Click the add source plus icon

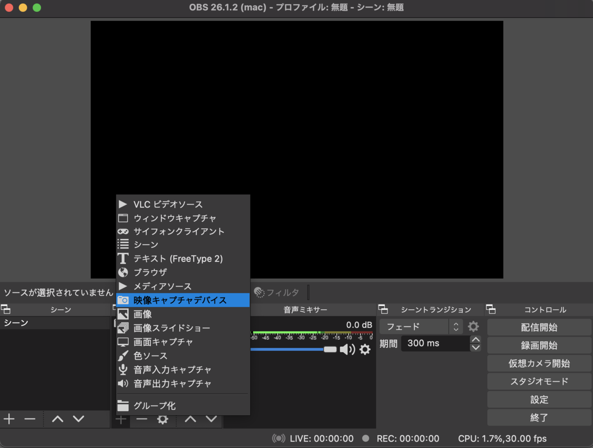point(120,420)
